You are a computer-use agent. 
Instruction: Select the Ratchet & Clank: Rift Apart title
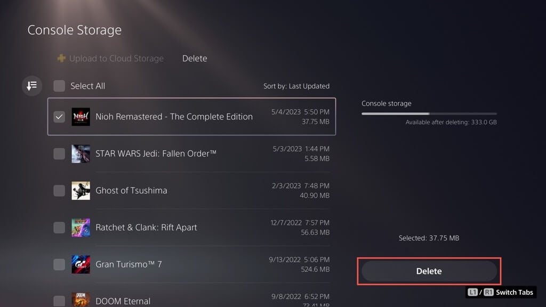tap(146, 228)
